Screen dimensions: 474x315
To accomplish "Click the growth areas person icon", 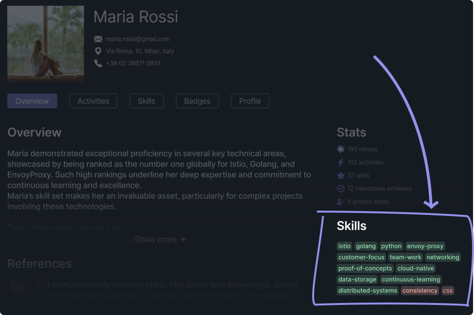I will (x=340, y=202).
